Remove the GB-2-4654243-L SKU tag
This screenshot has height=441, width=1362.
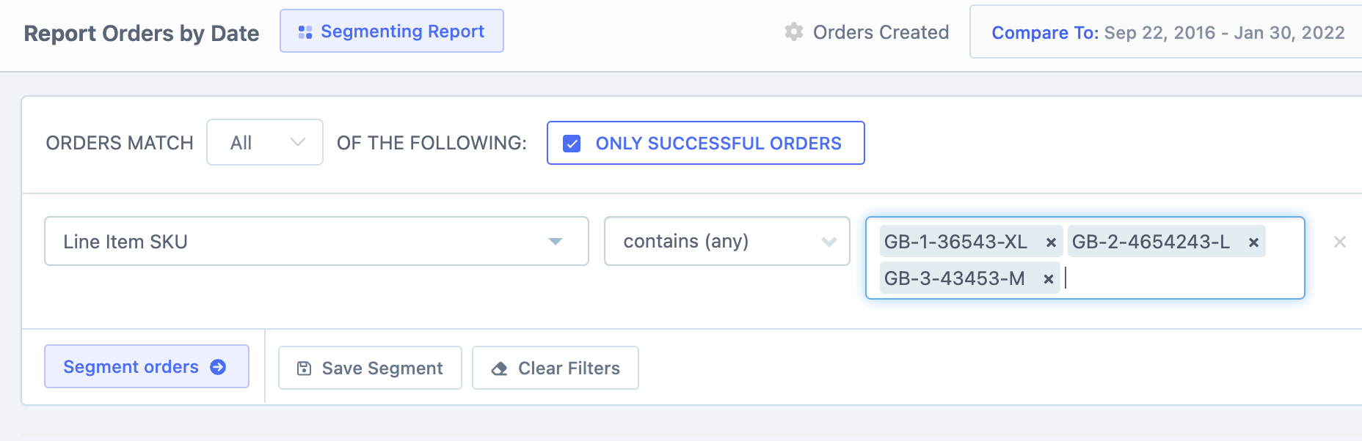click(1255, 242)
